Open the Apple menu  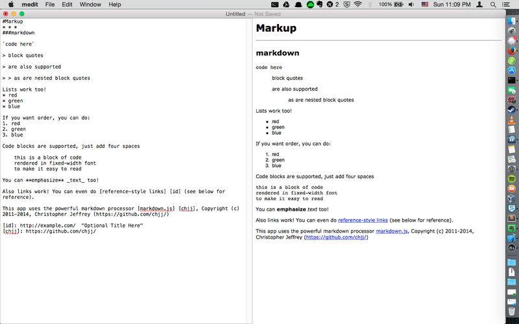coord(11,5)
